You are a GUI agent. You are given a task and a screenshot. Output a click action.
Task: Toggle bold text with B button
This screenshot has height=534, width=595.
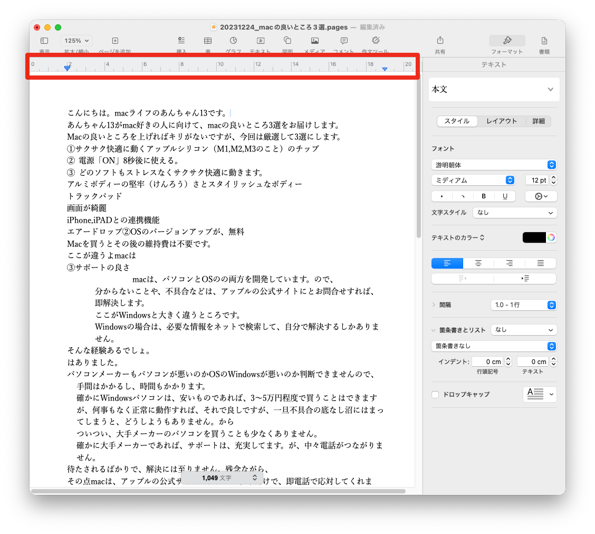point(484,196)
